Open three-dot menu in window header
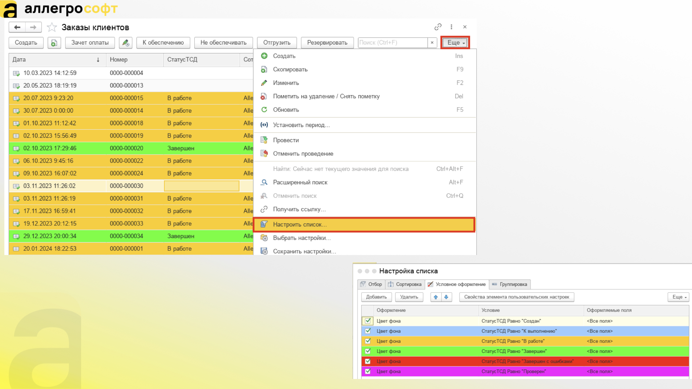 (451, 27)
